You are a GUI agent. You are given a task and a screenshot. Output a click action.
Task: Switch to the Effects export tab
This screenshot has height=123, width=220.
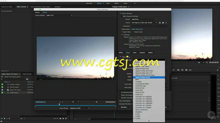click(x=121, y=53)
